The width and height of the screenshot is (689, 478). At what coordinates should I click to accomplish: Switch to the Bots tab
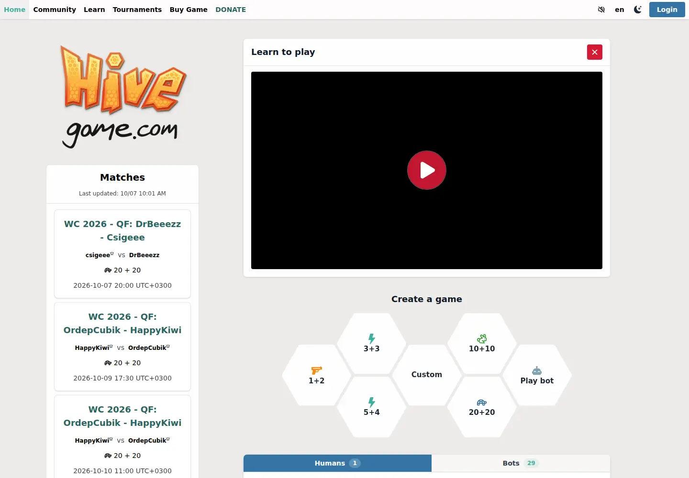521,463
